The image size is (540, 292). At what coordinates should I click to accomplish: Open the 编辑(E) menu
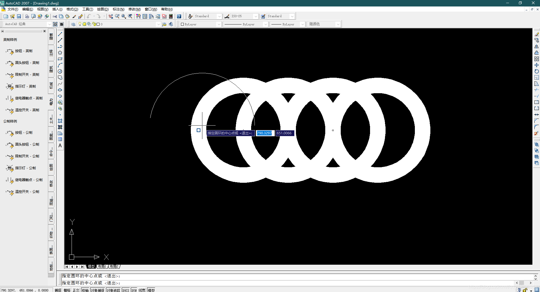(28, 9)
